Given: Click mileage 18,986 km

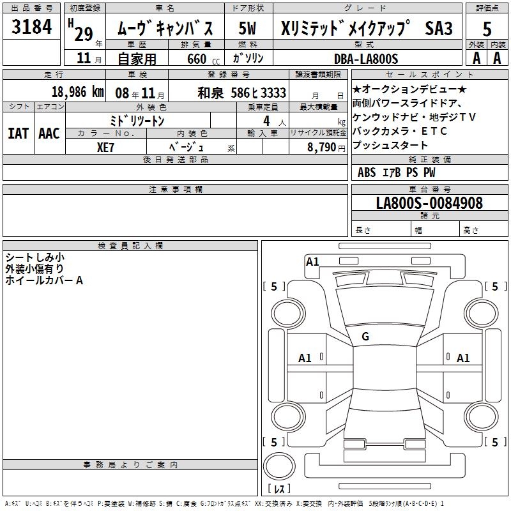Looking at the screenshot, I should (x=78, y=92).
